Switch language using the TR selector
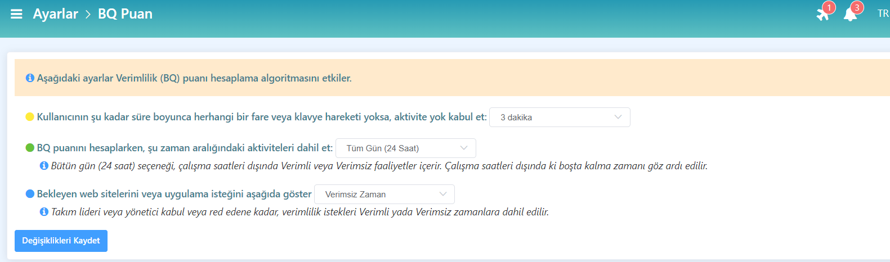890x262 pixels. (x=882, y=13)
